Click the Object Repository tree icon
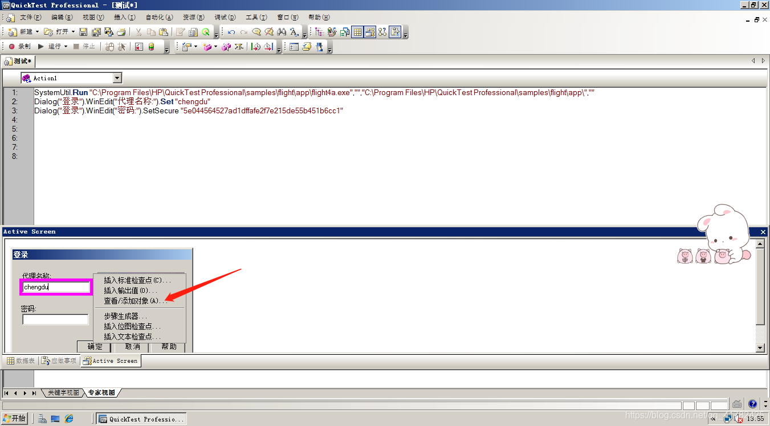Image resolution: width=770 pixels, height=426 pixels. 319,32
